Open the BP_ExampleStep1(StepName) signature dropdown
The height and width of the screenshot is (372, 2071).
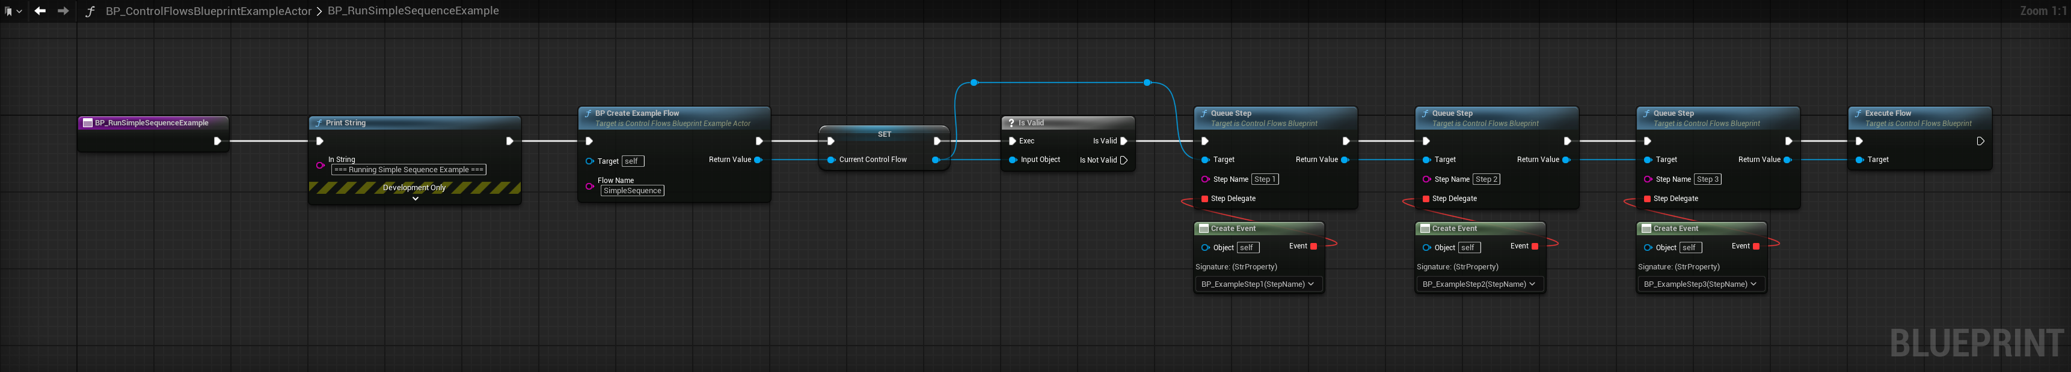point(1257,284)
